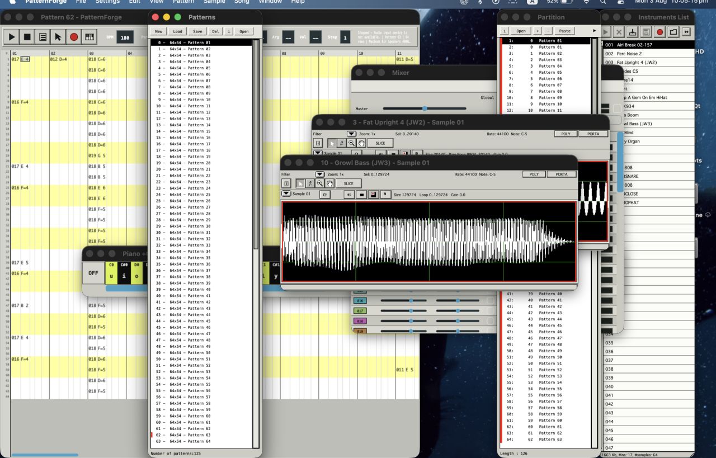Open the Settings menu
Screen dimensions: 716x458
107,2
